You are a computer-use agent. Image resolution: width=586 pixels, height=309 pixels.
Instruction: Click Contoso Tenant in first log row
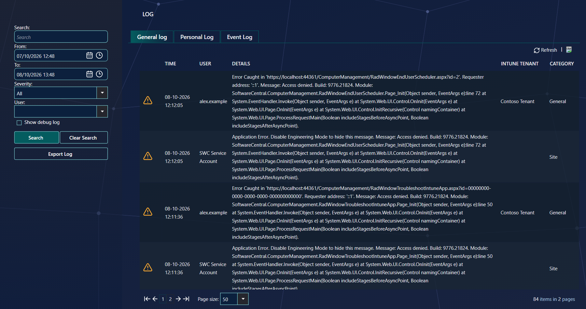517,101
